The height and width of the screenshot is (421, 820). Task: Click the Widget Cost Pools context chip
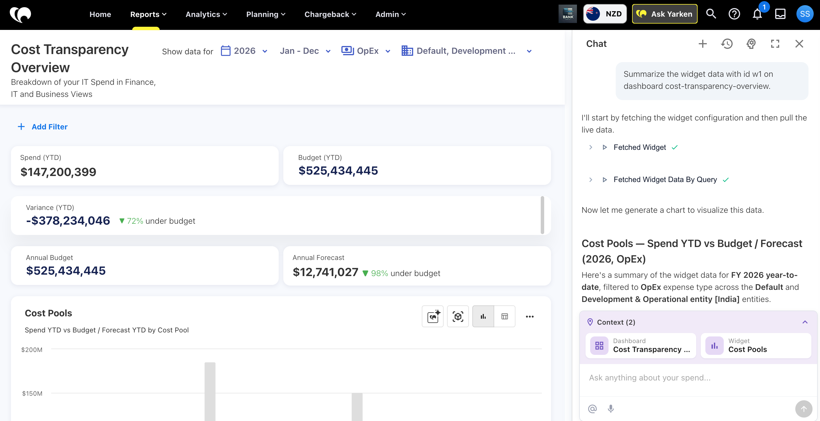pyautogui.click(x=756, y=345)
